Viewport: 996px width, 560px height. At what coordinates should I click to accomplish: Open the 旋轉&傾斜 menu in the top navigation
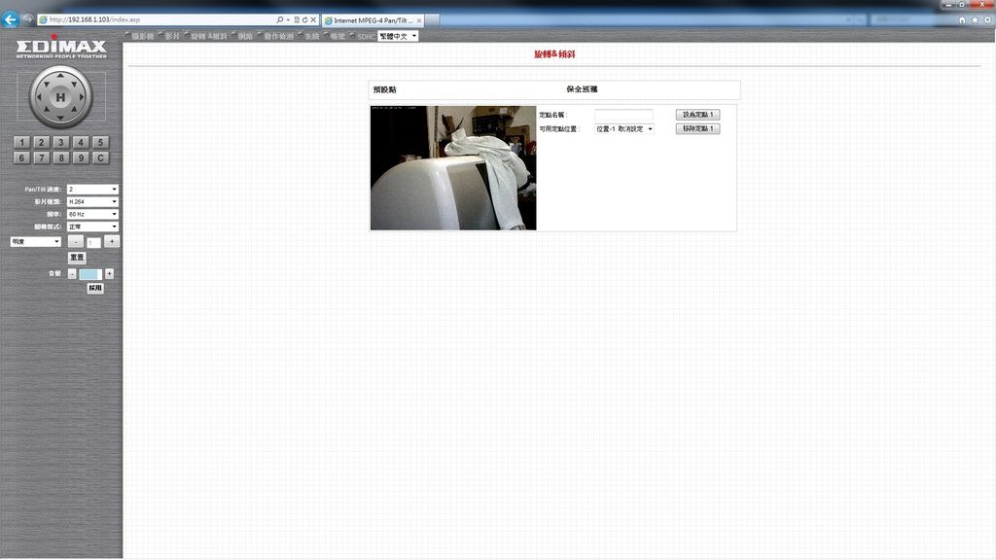(209, 36)
